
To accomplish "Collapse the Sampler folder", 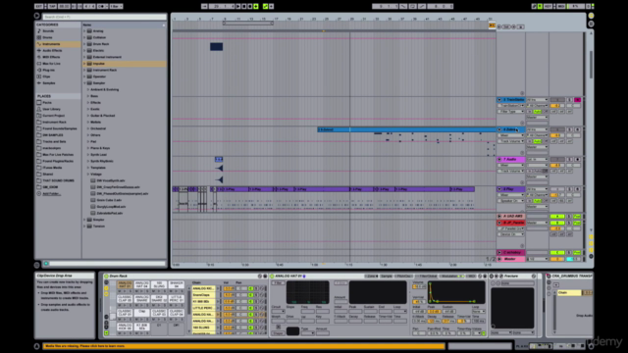I will tap(84, 82).
